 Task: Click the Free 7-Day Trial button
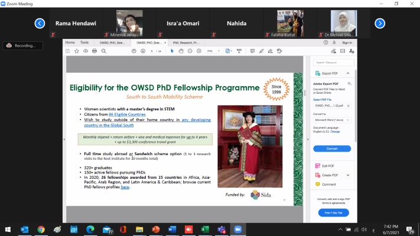(x=332, y=211)
